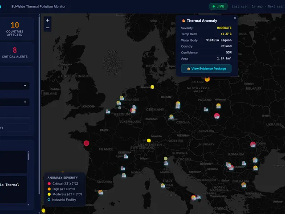Image resolution: width=285 pixels, height=214 pixels.
Task: Select the yellow marker at the bottom-left map edge
Action: (43, 210)
